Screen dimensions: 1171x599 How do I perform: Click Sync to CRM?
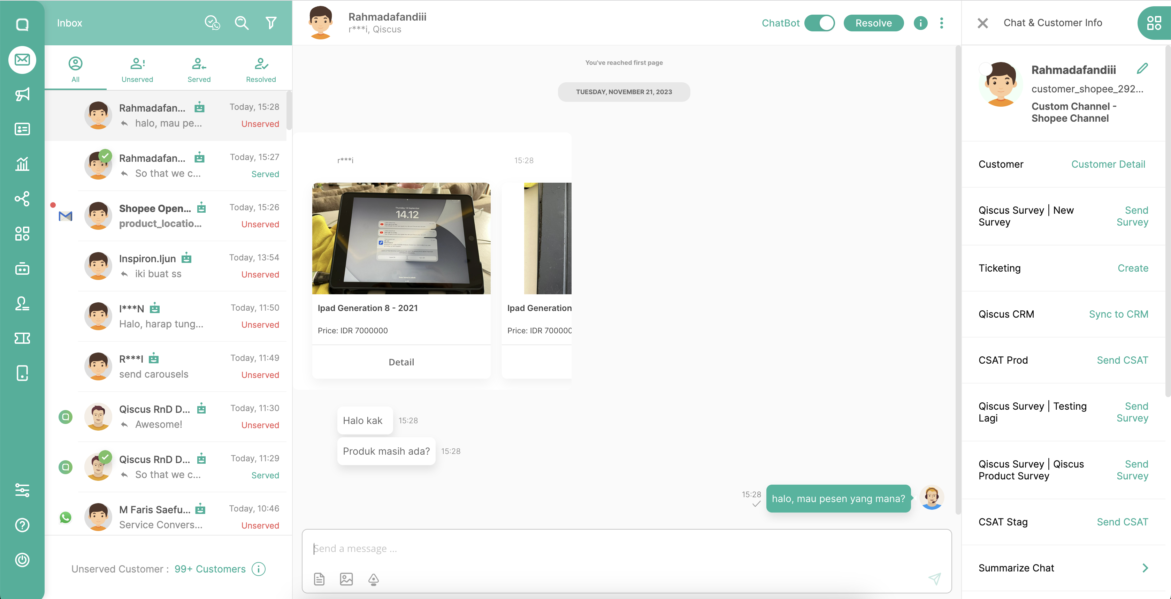point(1118,314)
